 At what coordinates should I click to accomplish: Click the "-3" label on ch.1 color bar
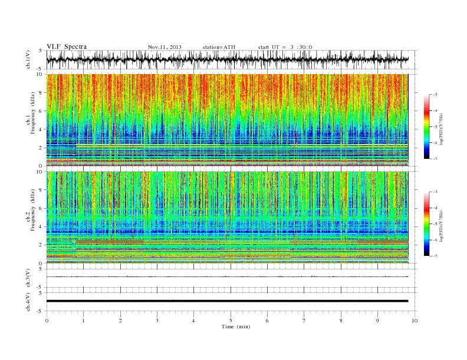point(435,95)
